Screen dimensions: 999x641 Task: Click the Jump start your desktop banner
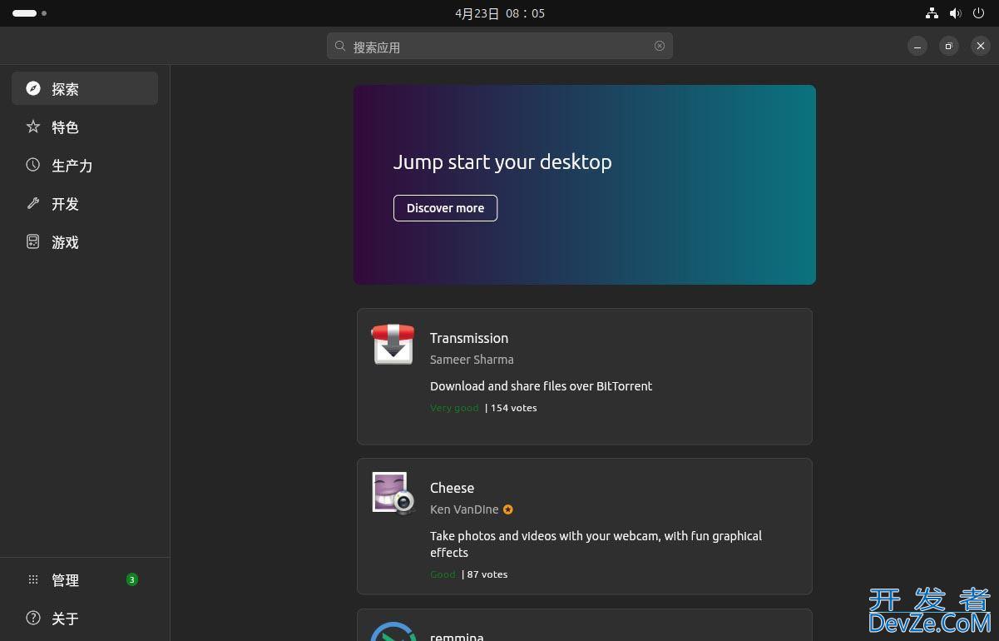point(585,185)
